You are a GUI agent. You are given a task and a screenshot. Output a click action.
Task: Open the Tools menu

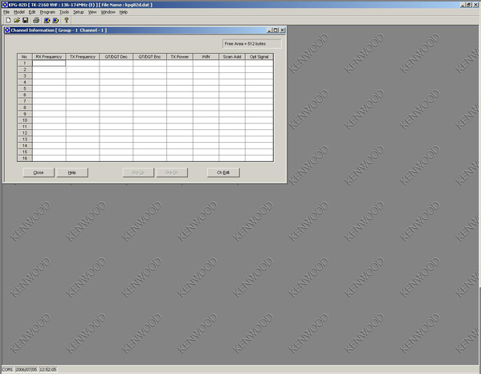(x=64, y=12)
